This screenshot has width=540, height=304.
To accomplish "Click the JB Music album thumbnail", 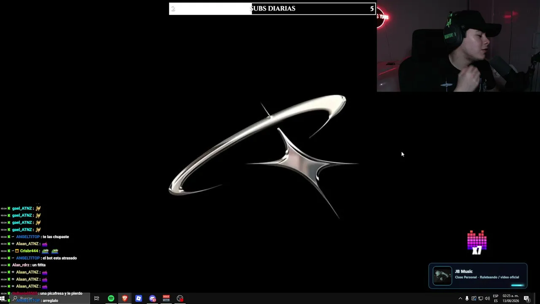I will (x=442, y=276).
